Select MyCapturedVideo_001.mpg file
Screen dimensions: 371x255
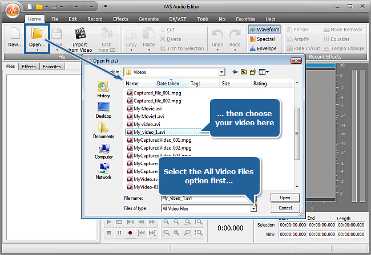coord(159,140)
